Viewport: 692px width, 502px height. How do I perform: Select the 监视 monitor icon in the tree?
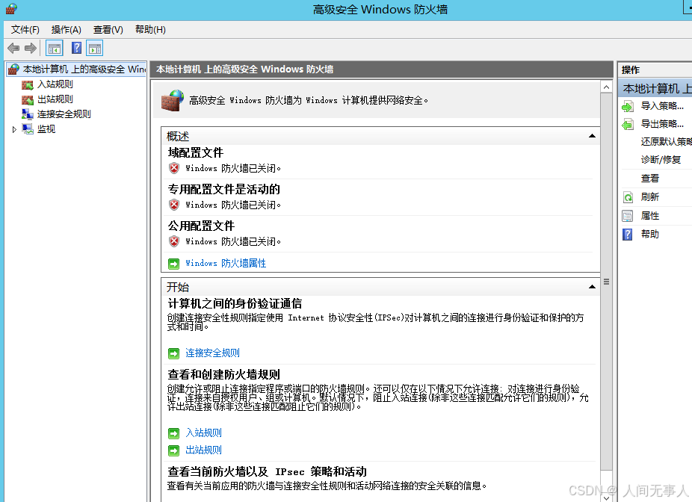(x=28, y=129)
